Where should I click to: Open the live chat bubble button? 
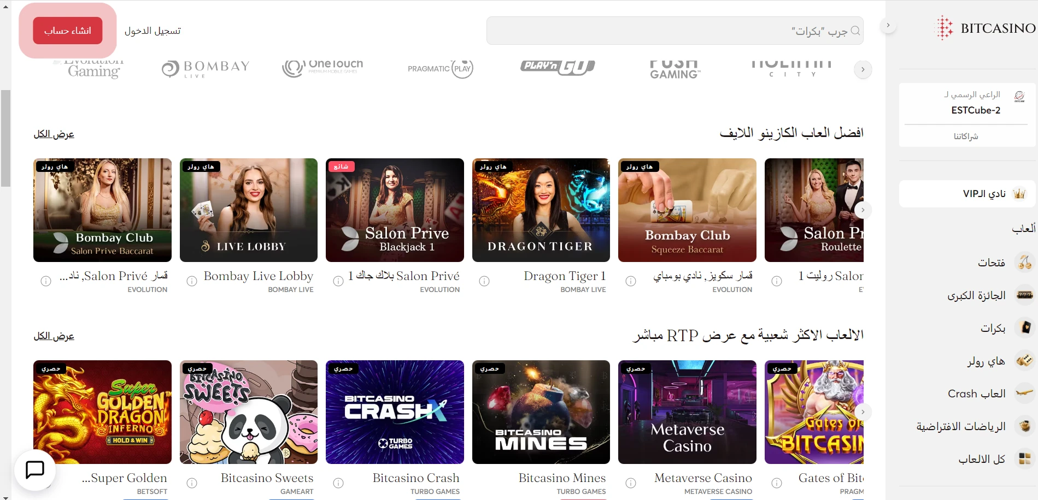(35, 469)
